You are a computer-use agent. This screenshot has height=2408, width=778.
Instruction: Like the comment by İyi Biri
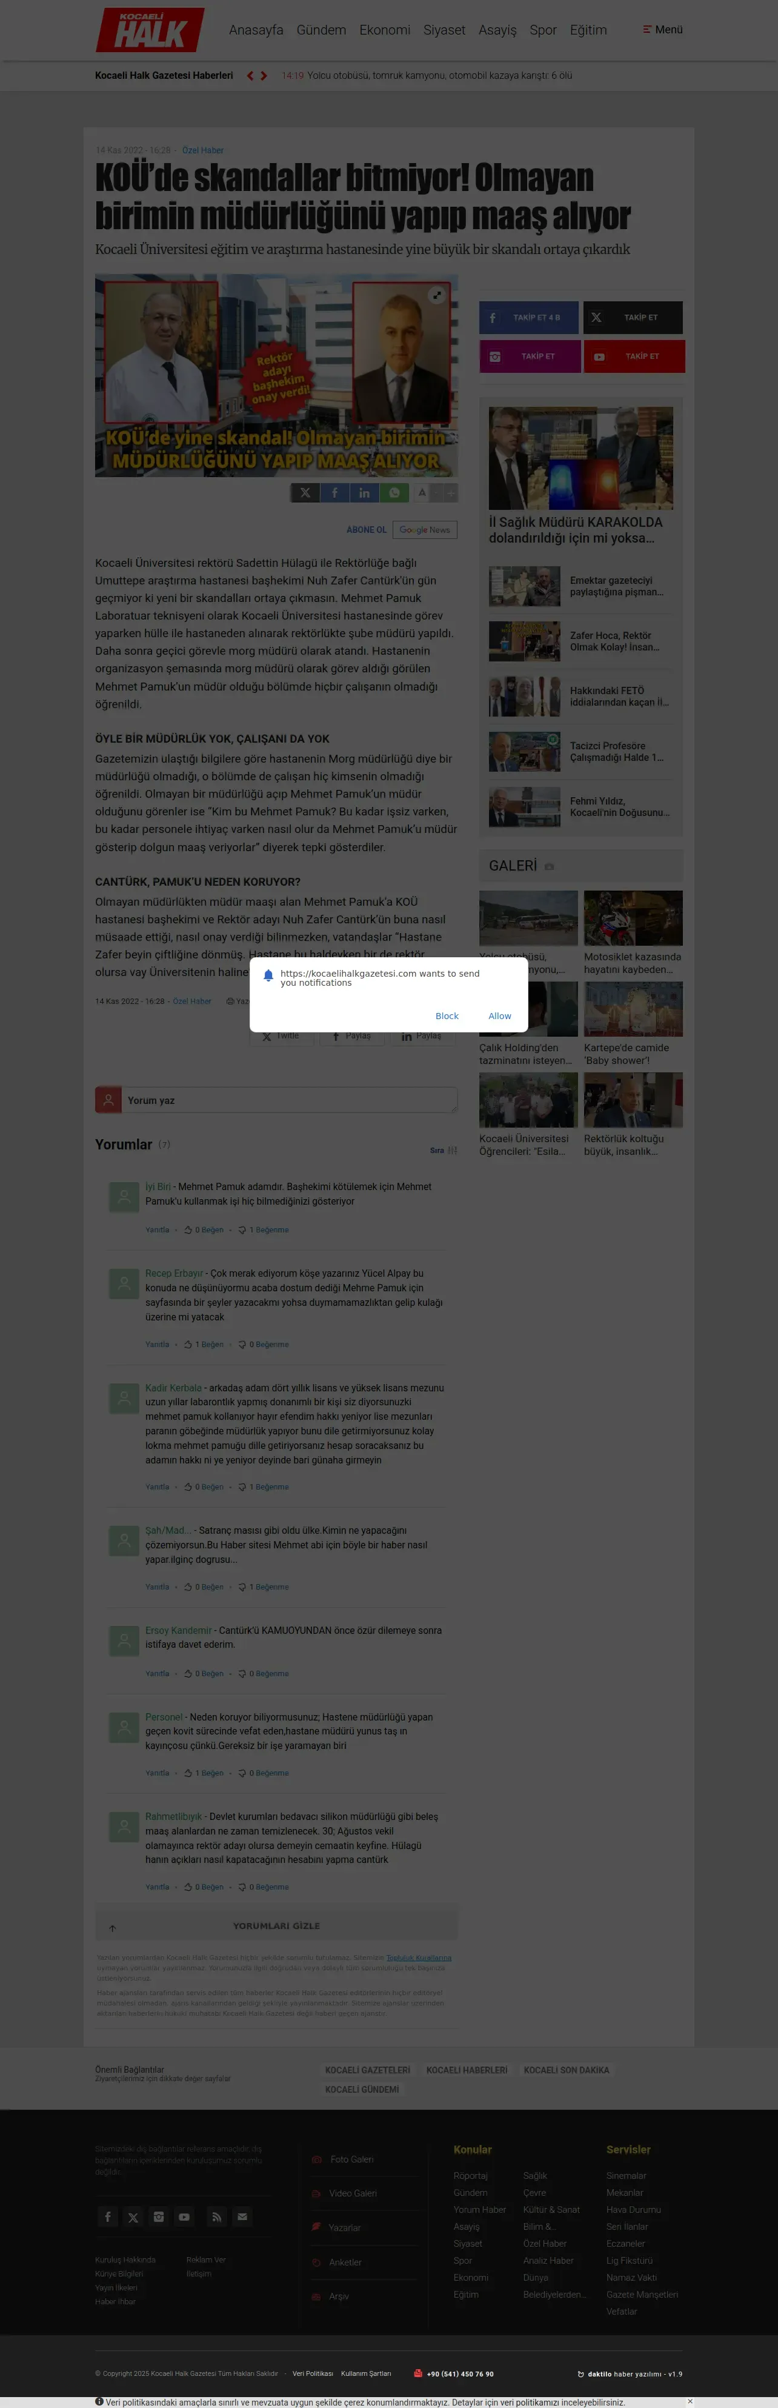[204, 1230]
